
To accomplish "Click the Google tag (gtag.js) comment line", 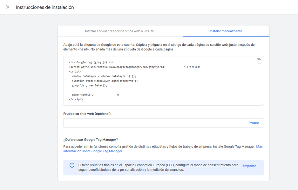I will pos(91,62).
